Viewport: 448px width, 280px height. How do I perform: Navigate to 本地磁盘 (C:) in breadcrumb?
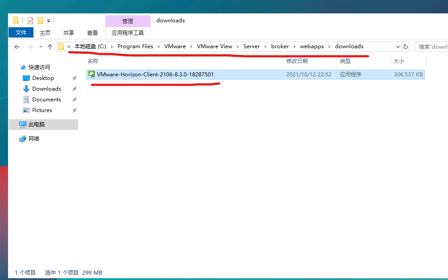click(x=90, y=46)
